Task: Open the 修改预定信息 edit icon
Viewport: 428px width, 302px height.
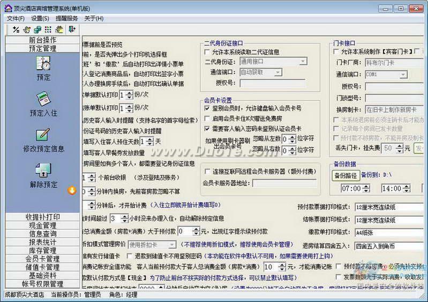Action: [43, 136]
